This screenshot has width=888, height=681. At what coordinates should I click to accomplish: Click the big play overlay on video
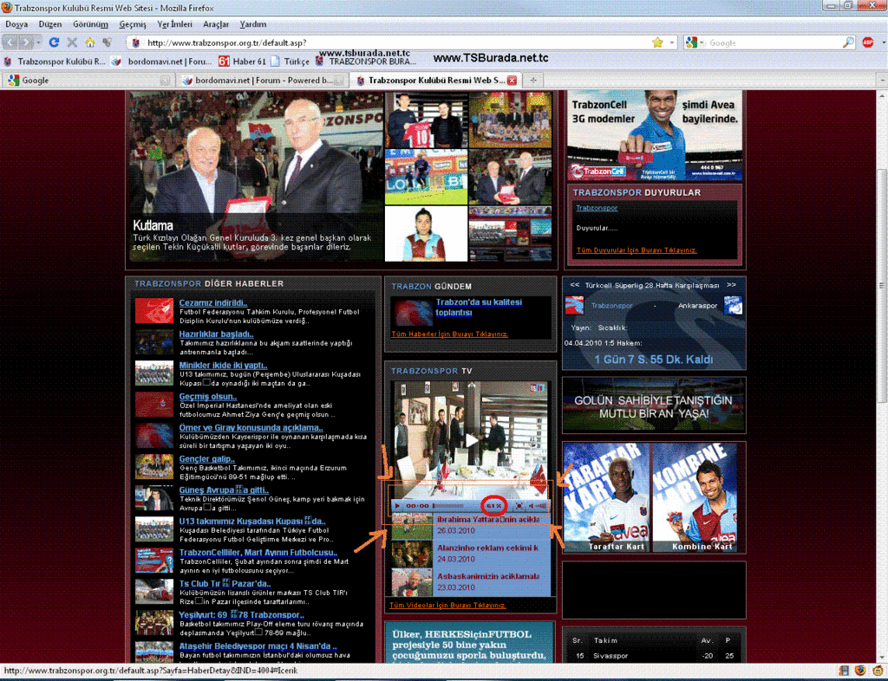pos(471,440)
